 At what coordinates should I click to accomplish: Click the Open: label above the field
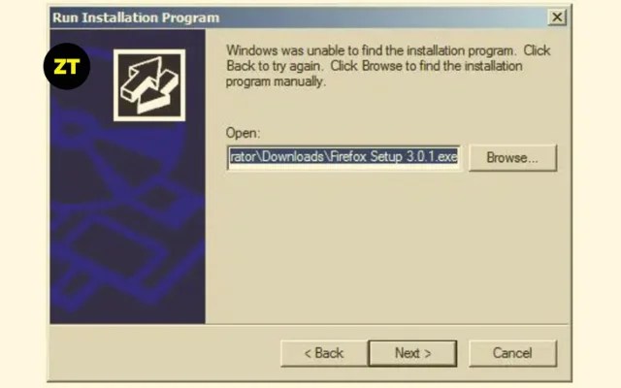coord(243,133)
